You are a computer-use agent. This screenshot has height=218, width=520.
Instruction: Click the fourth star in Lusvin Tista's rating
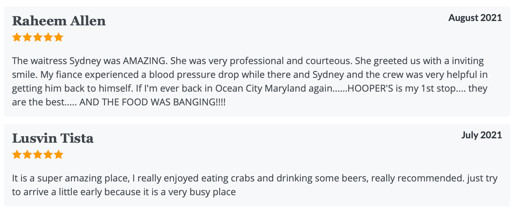(48, 155)
